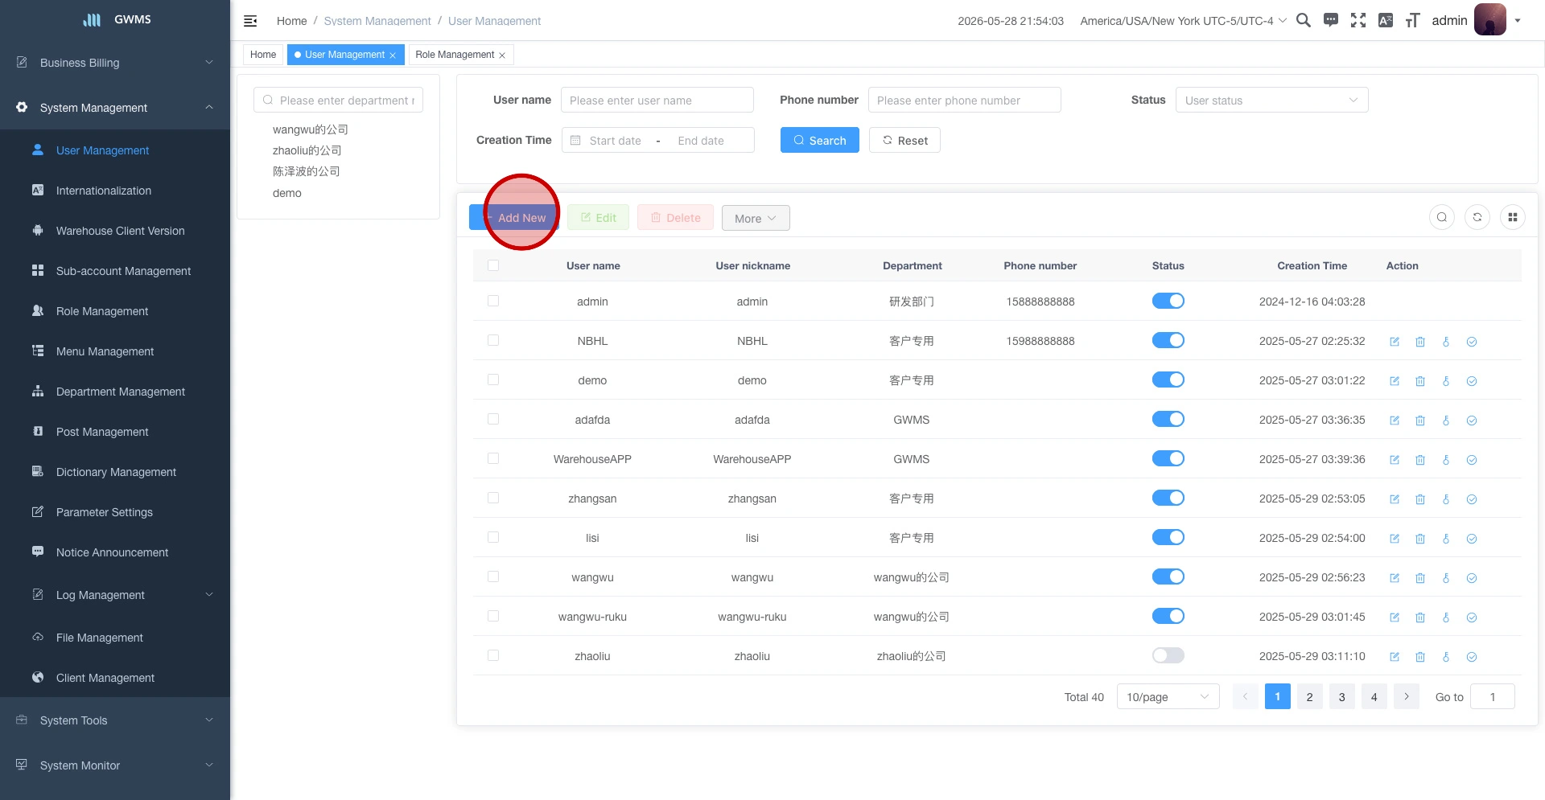Click the admin avatar picture
The width and height of the screenshot is (1545, 800).
point(1490,20)
